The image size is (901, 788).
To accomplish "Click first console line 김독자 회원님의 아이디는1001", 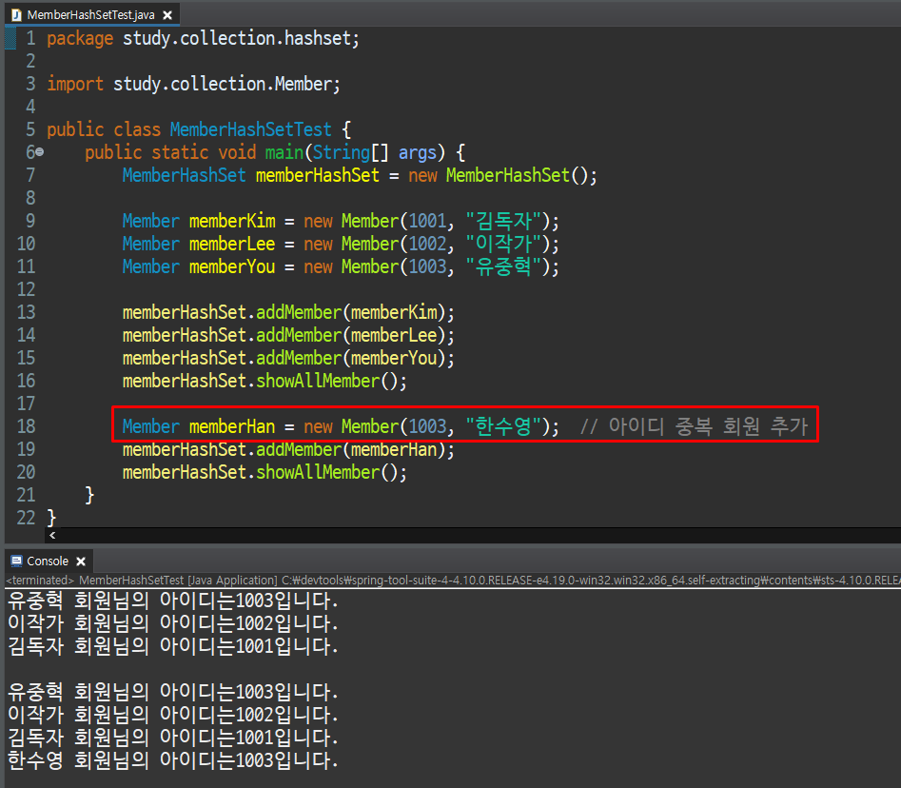I will point(173,646).
